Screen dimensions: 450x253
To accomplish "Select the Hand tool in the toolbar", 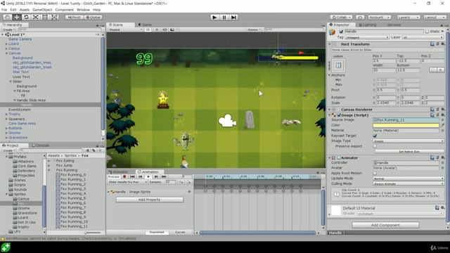I will click(x=8, y=17).
